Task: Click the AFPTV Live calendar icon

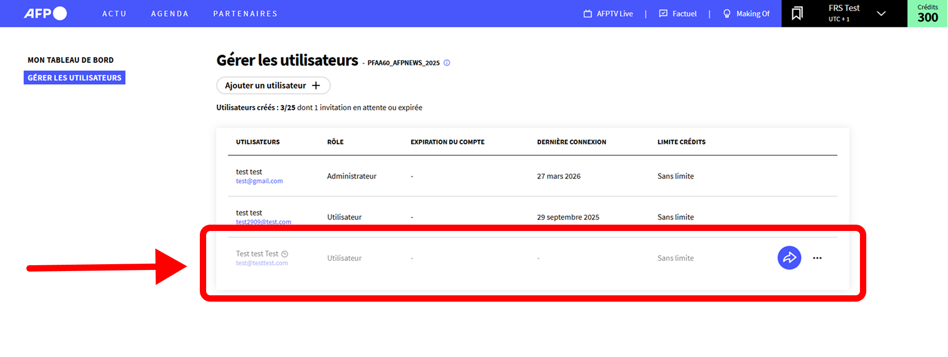Action: pos(587,14)
